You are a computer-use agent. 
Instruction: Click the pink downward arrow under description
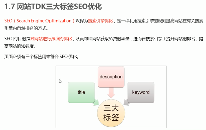tap(111, 93)
